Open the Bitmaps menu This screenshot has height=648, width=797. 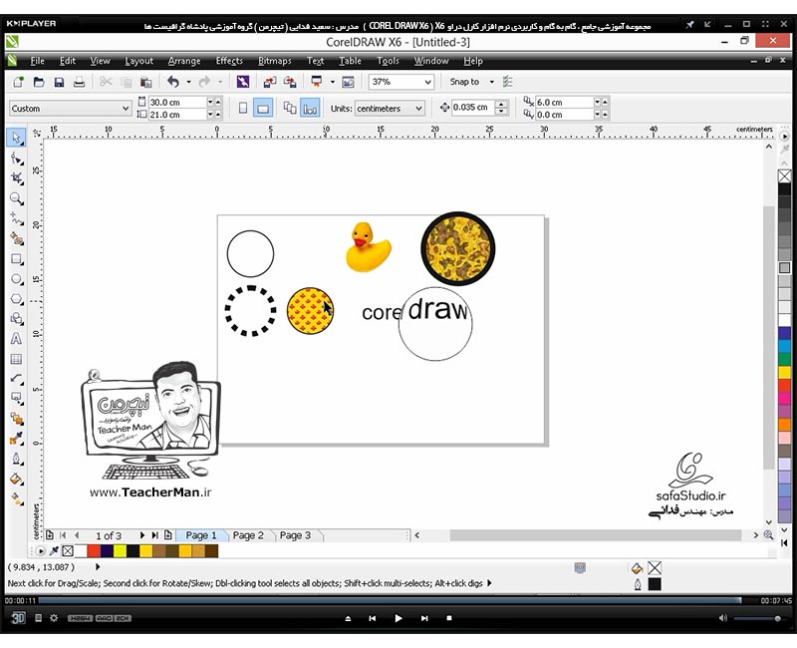pos(275,61)
